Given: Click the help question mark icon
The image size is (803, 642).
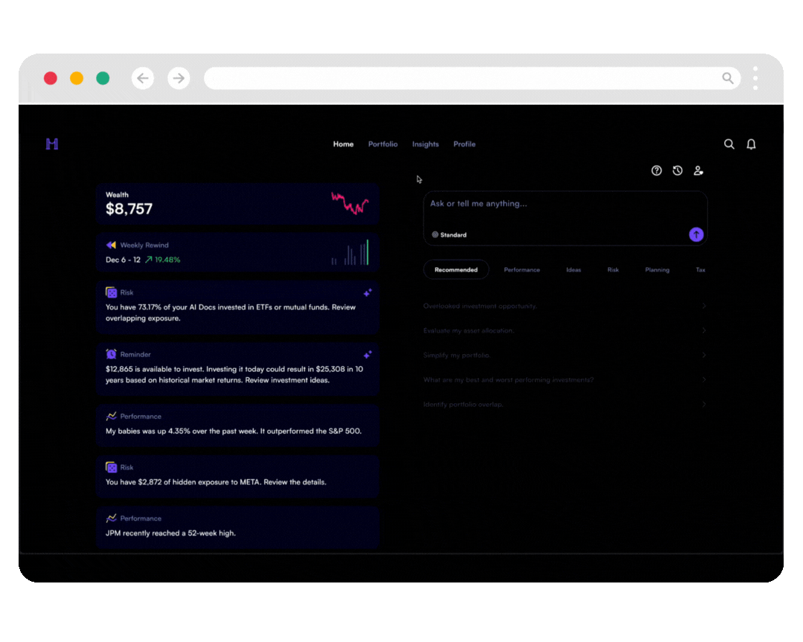Looking at the screenshot, I should (656, 170).
